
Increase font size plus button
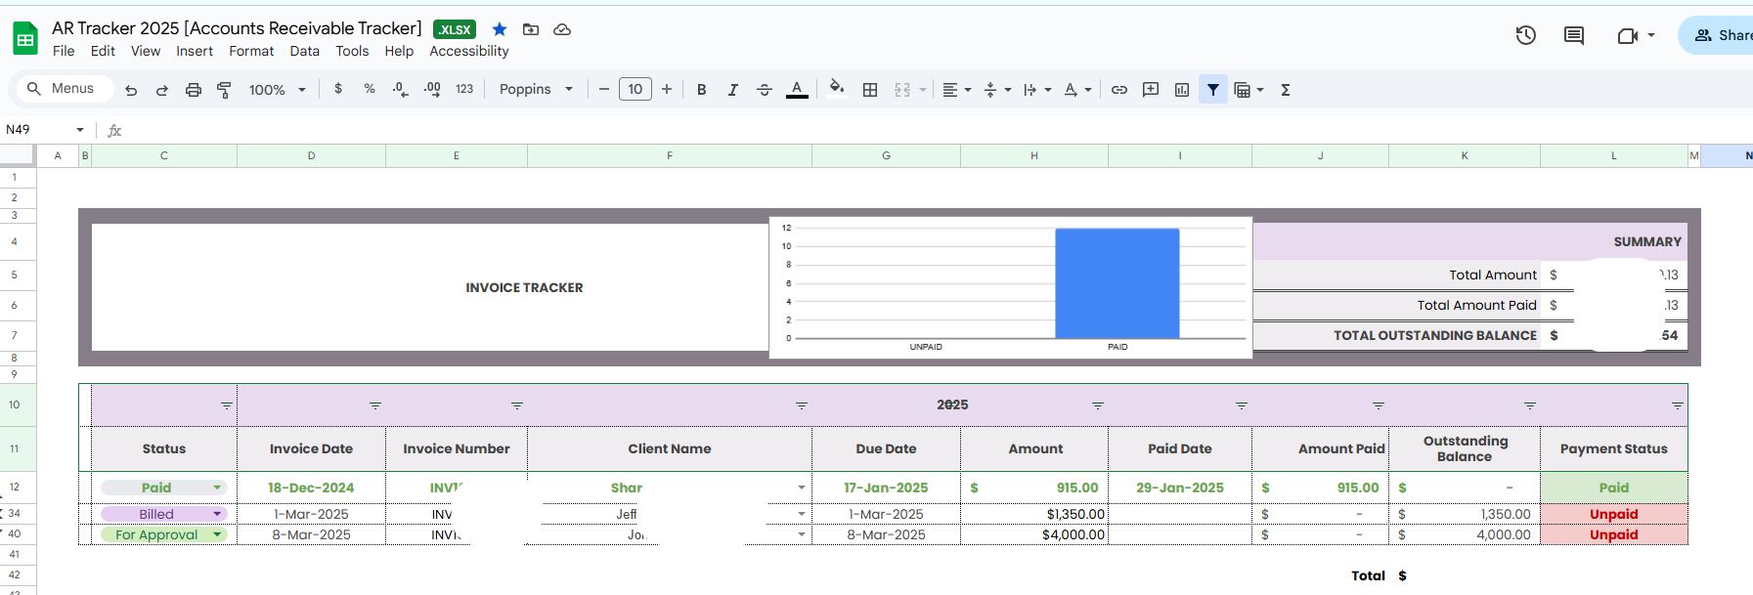tap(667, 89)
